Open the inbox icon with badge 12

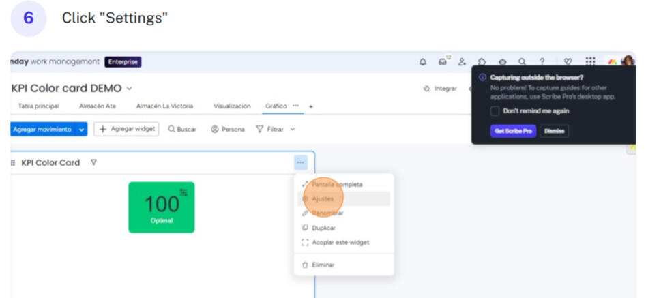pyautogui.click(x=443, y=62)
